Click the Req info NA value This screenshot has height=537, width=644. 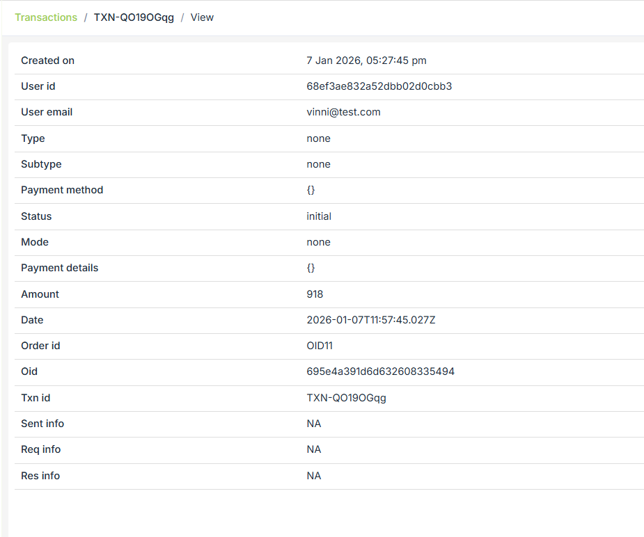click(x=314, y=449)
